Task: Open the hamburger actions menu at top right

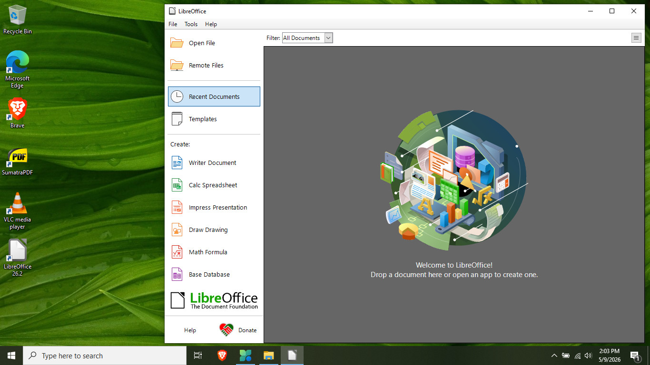Action: click(x=636, y=38)
